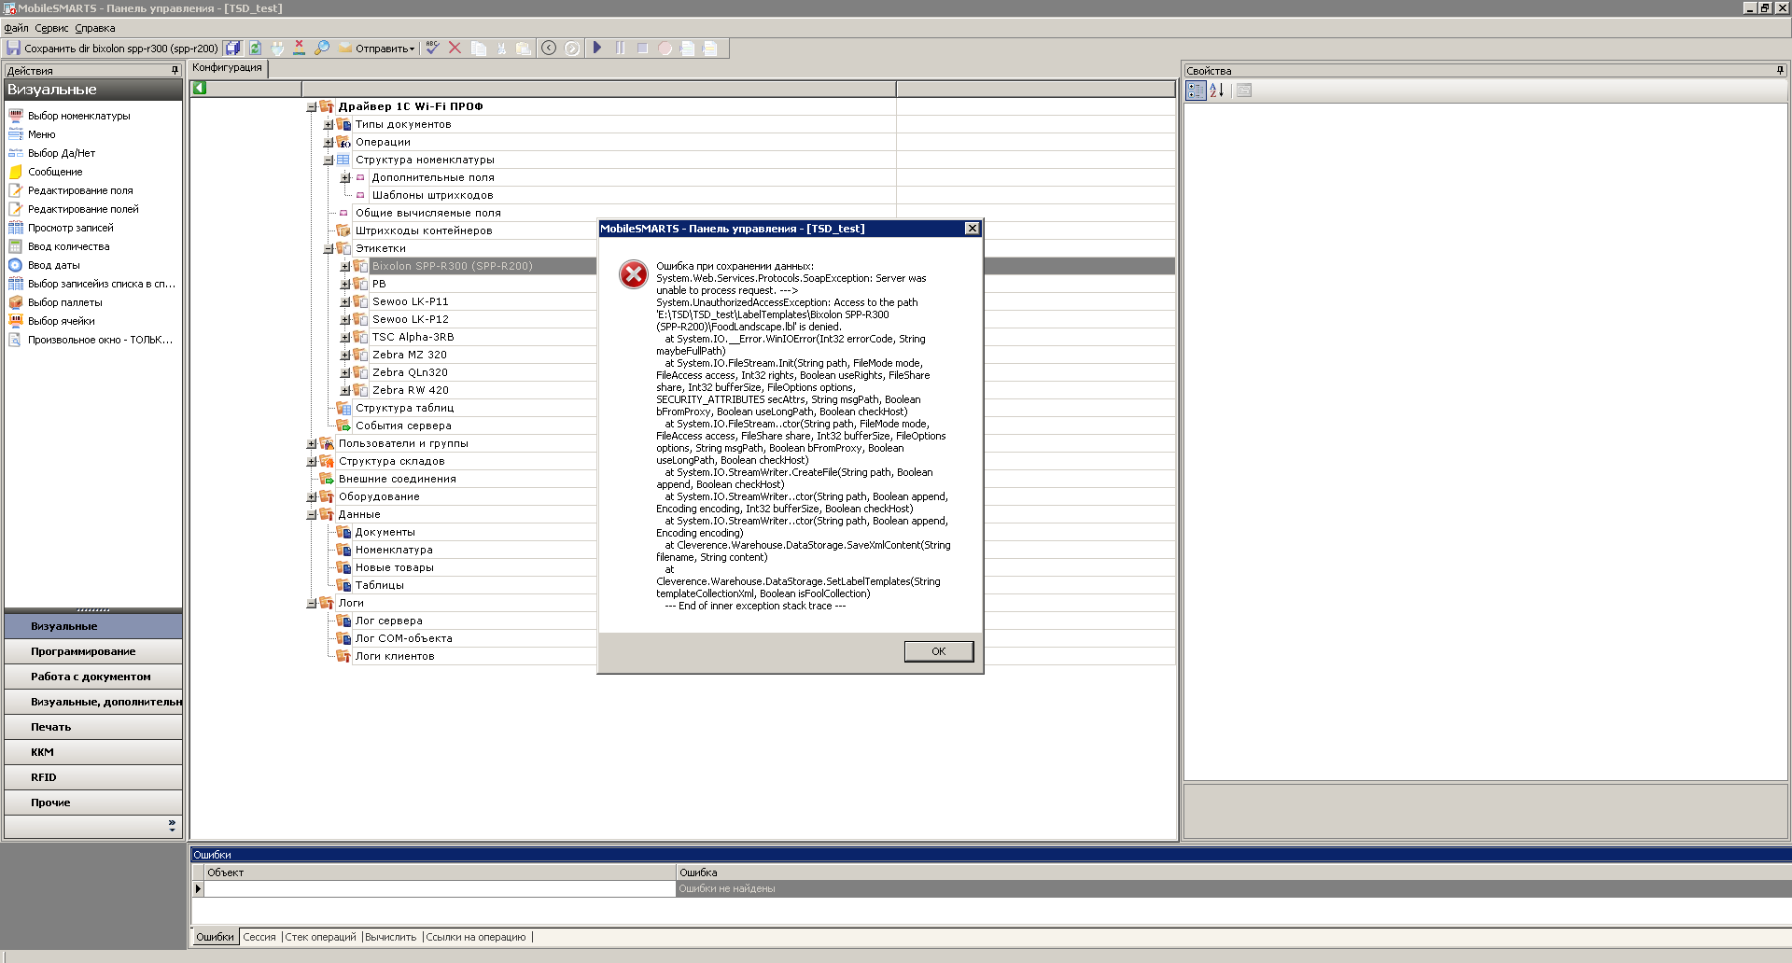Screen dimensions: 1792x963
Task: Expand the Пользователи и группы node
Action: 311,443
